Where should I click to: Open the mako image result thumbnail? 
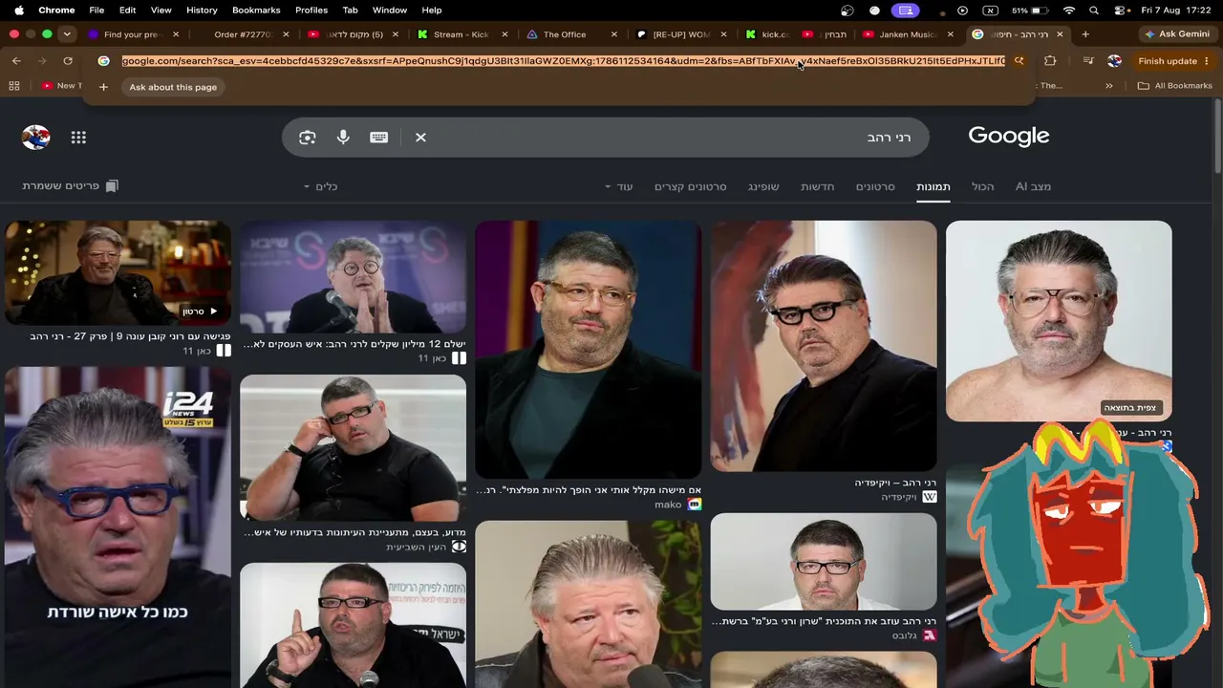589,350
